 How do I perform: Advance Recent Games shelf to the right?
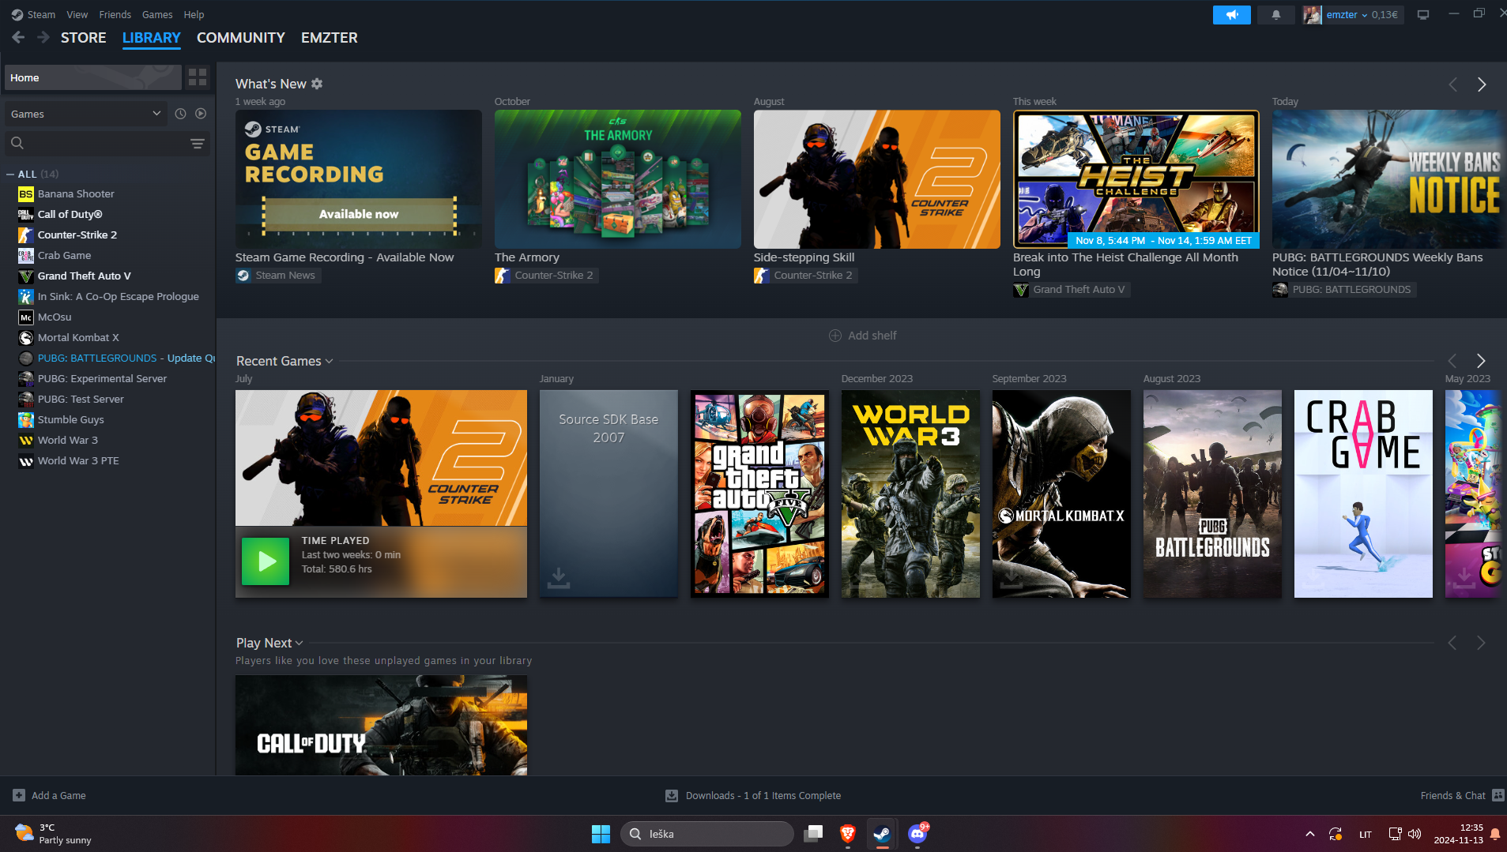[x=1481, y=361]
